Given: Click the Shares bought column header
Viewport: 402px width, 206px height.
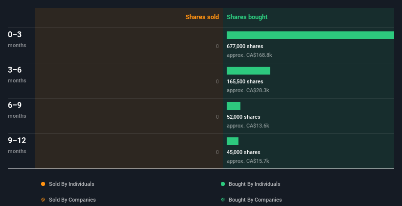Looking at the screenshot, I should click(x=247, y=17).
